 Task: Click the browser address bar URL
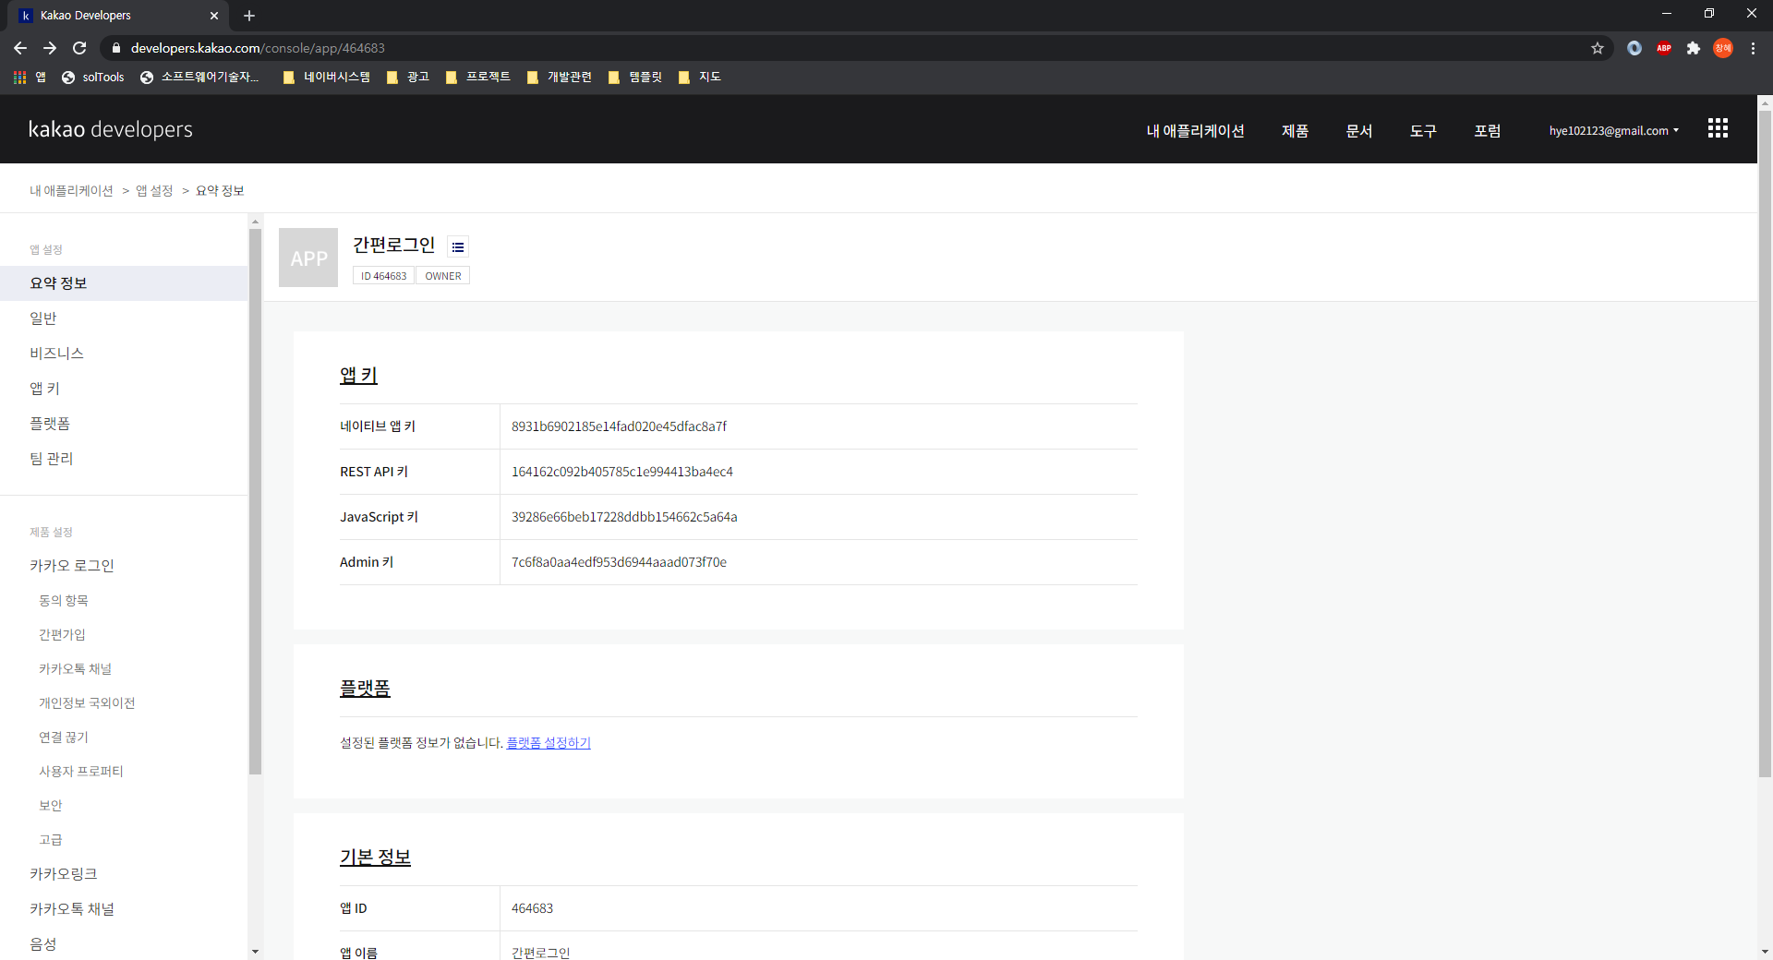coord(258,48)
